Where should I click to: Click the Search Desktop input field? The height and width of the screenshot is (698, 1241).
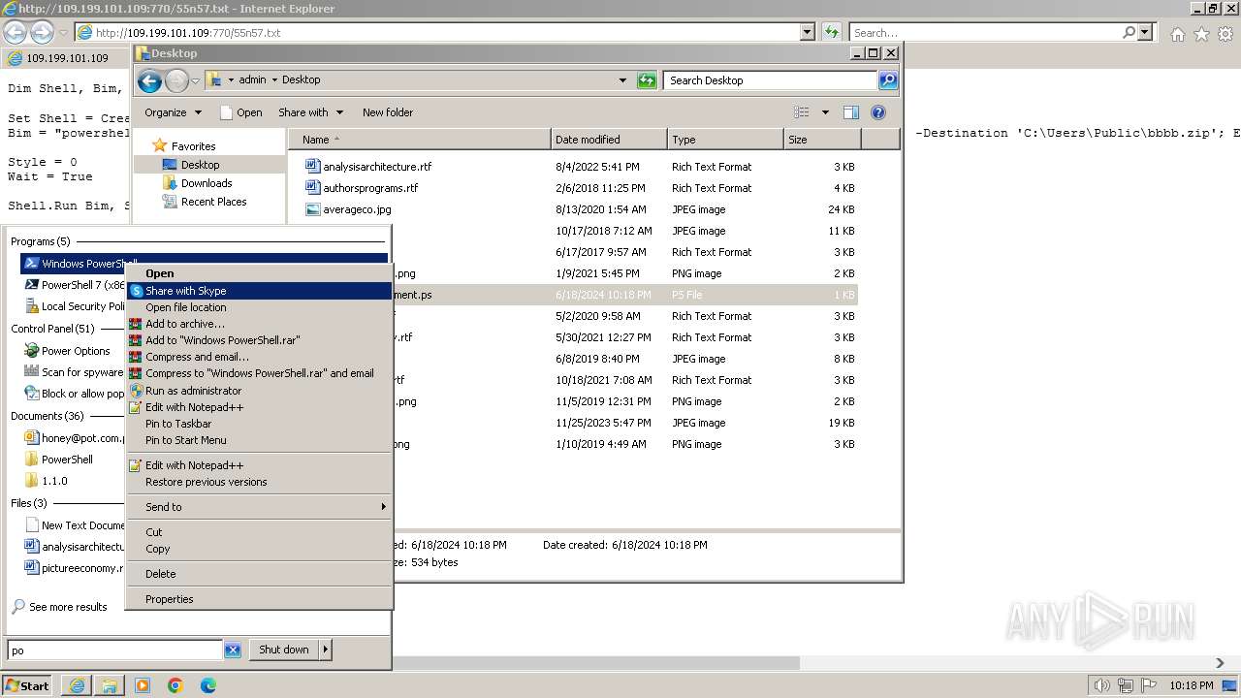pyautogui.click(x=771, y=80)
